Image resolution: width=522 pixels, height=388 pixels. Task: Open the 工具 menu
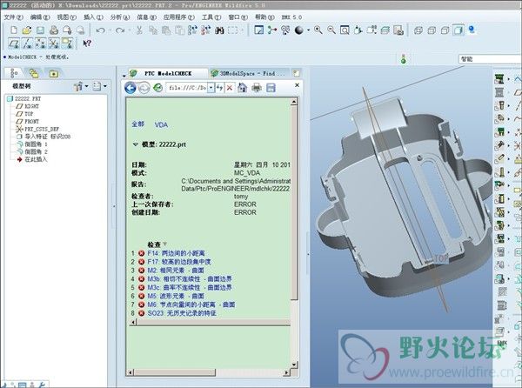click(211, 17)
